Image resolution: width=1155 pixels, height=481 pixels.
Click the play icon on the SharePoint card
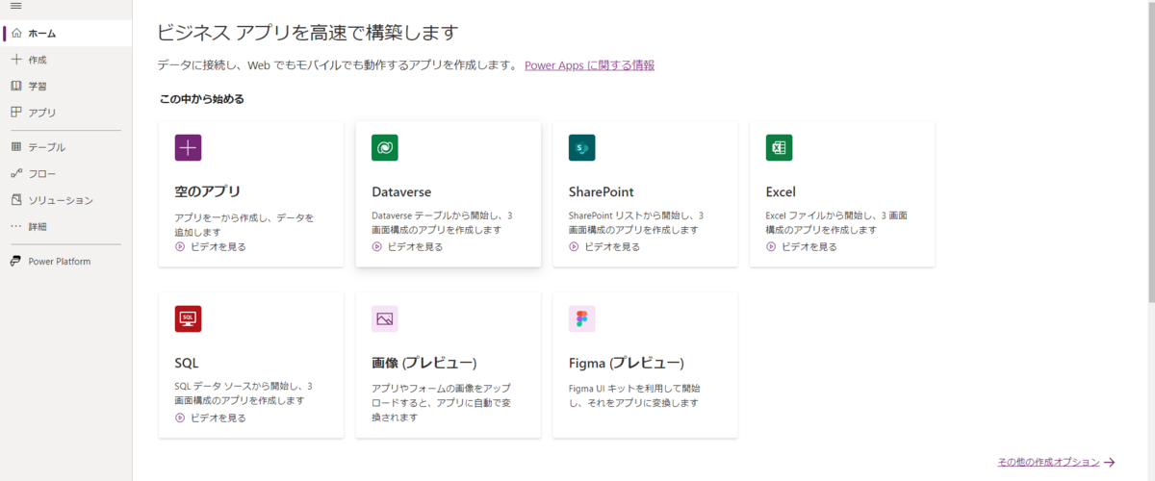click(x=575, y=246)
